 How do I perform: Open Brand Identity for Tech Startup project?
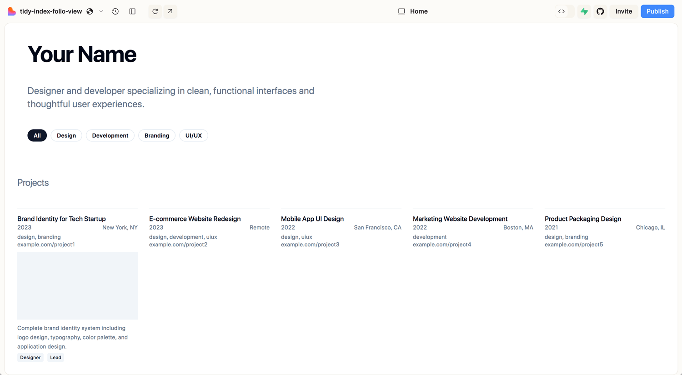tap(61, 219)
